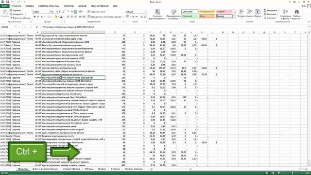Click the zoom slider in status bar

293,173
